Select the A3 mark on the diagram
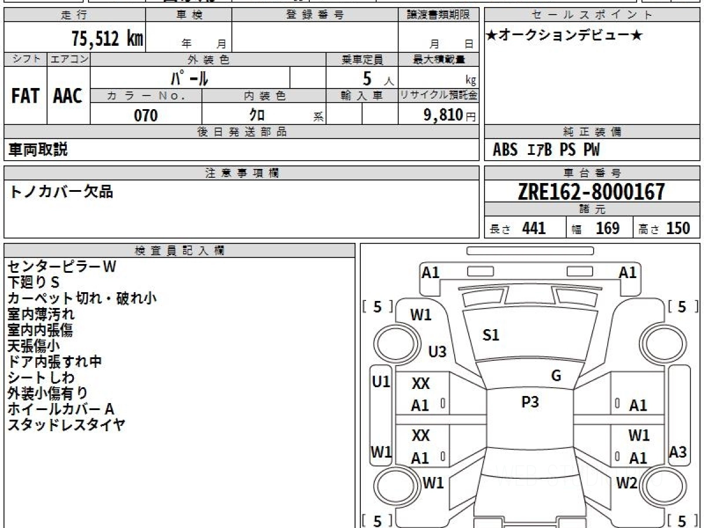This screenshot has height=528, width=704. click(x=678, y=452)
